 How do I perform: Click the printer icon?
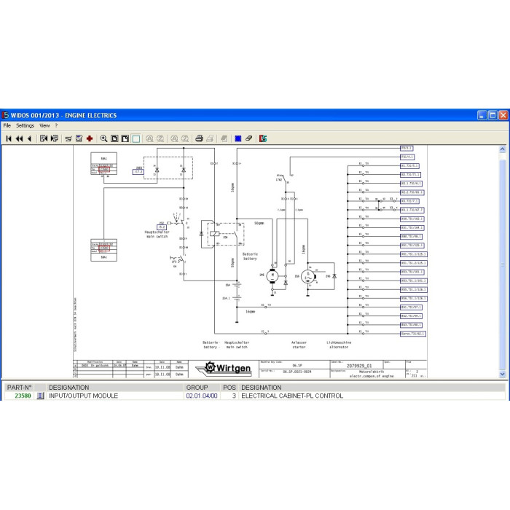(x=200, y=139)
